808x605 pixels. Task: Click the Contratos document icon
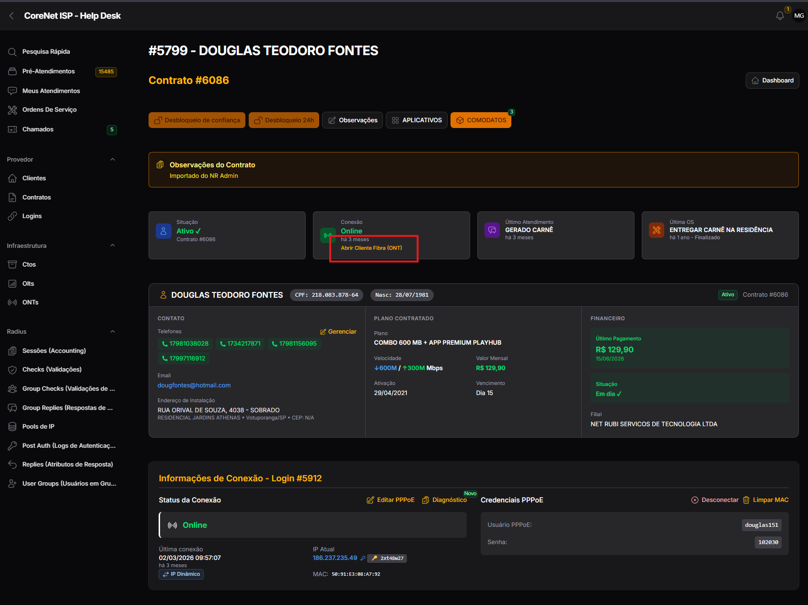coord(12,198)
